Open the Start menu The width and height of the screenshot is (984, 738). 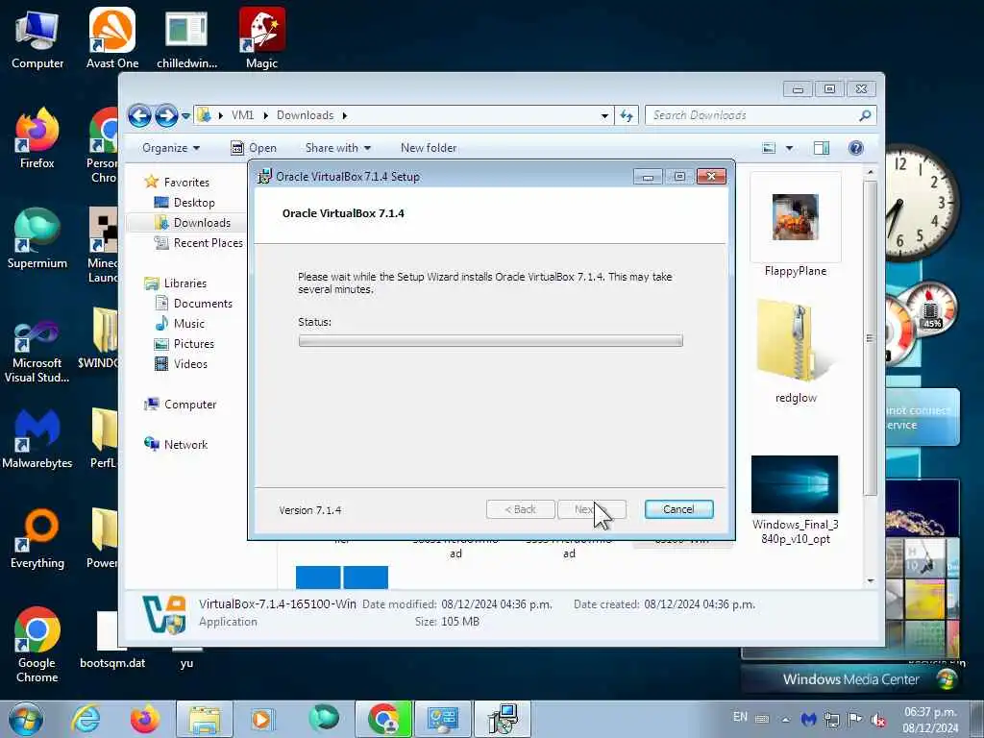pyautogui.click(x=26, y=719)
